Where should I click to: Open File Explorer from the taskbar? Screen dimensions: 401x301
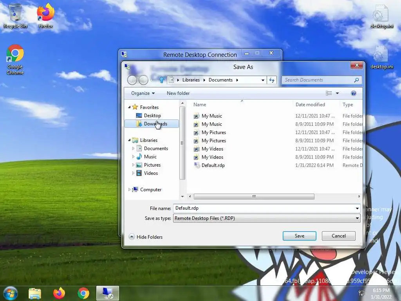(35, 293)
